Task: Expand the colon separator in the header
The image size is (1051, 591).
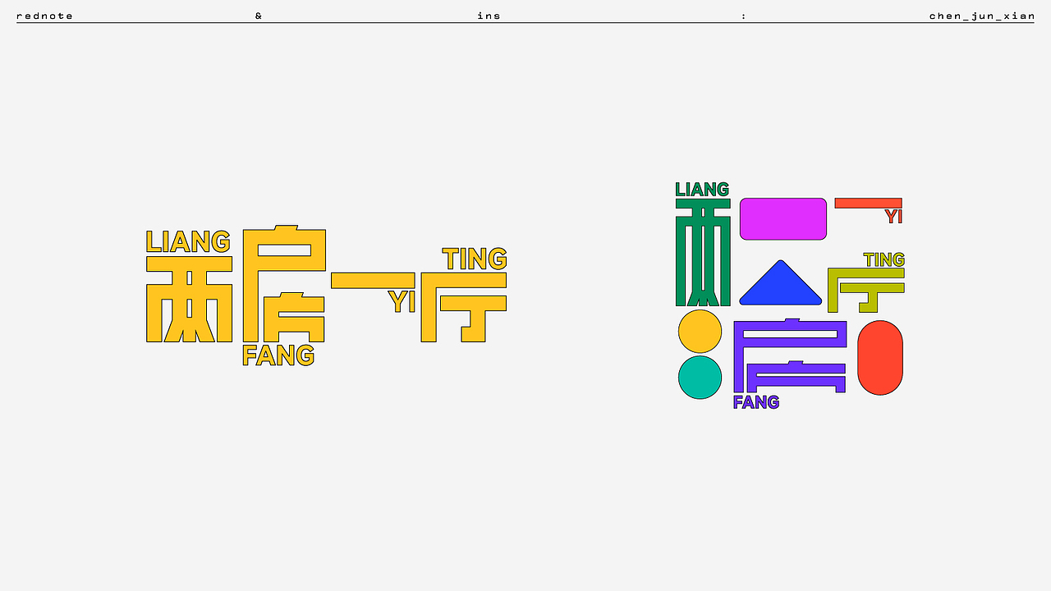Action: pos(744,15)
